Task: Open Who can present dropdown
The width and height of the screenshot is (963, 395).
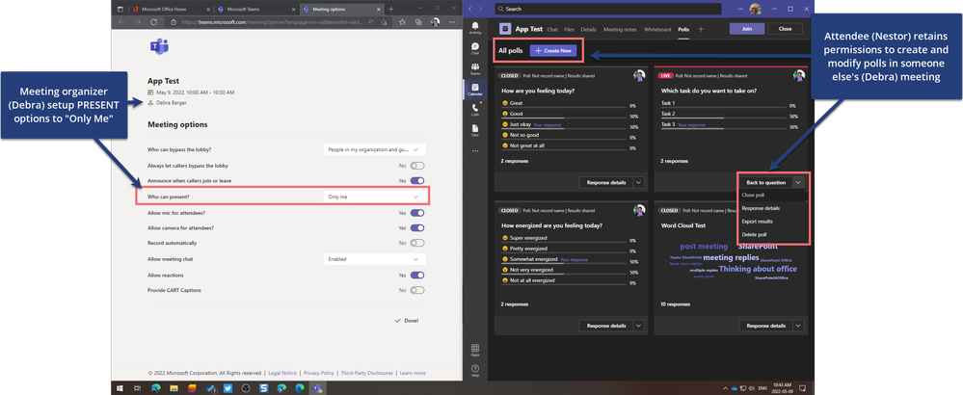Action: [x=375, y=197]
